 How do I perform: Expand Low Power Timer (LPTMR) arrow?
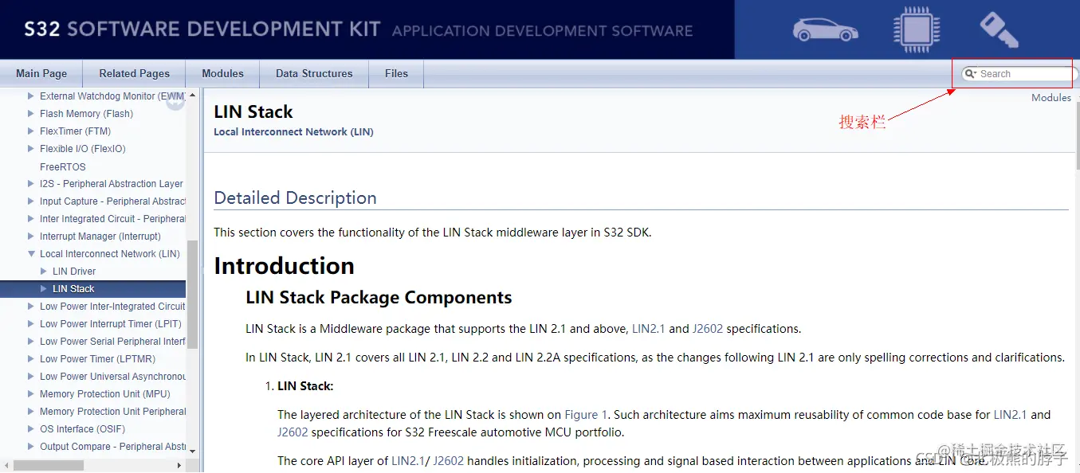click(x=31, y=359)
